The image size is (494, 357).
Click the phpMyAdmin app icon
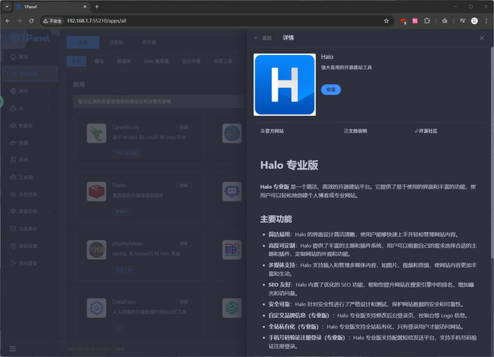point(97,250)
